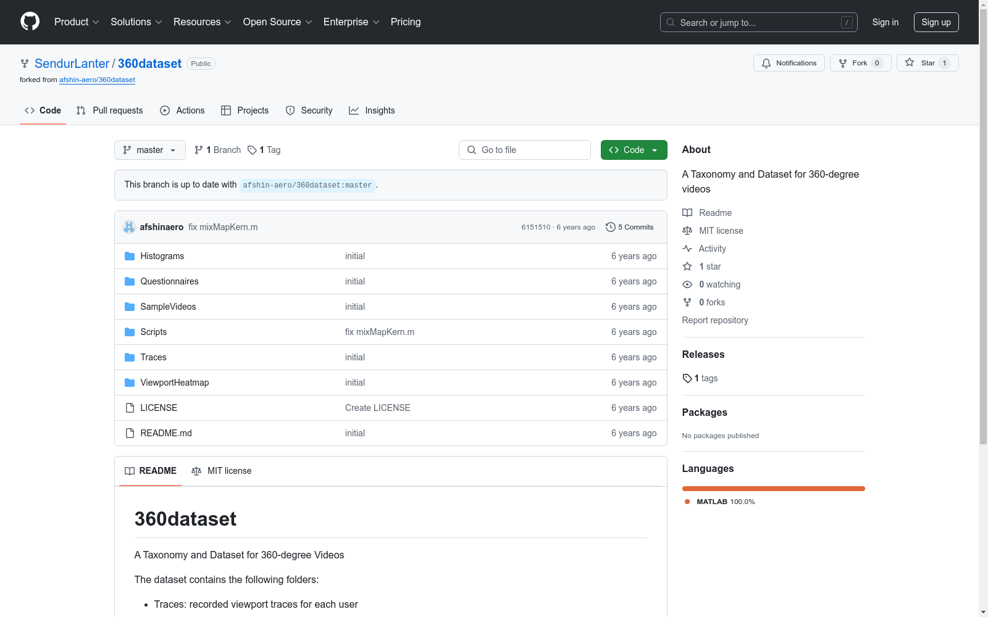Open the Pricing page link
Viewport: 988px width, 617px height.
406,22
